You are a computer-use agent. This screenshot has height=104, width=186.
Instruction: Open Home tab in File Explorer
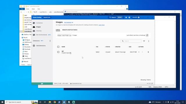pos(28,9)
